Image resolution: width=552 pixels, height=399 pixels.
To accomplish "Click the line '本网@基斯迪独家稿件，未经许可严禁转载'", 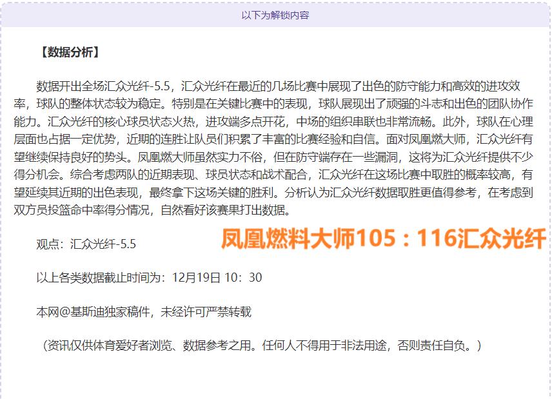I will click(x=144, y=312).
